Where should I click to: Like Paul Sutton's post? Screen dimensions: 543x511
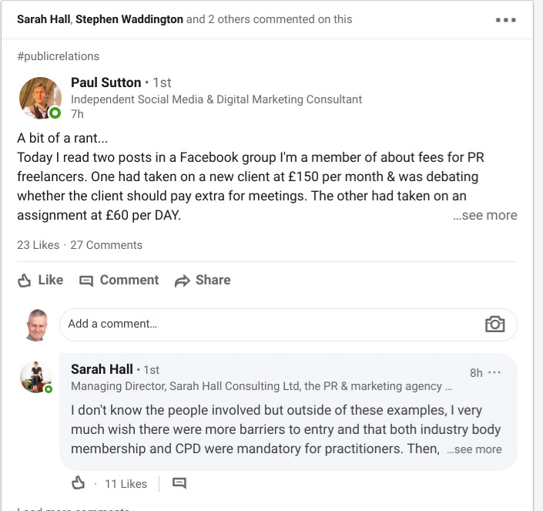(40, 280)
